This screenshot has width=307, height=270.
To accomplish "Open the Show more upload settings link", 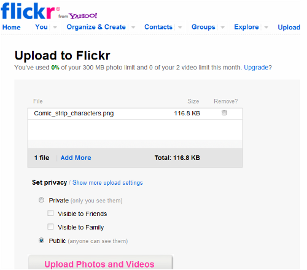I will coord(107,182).
